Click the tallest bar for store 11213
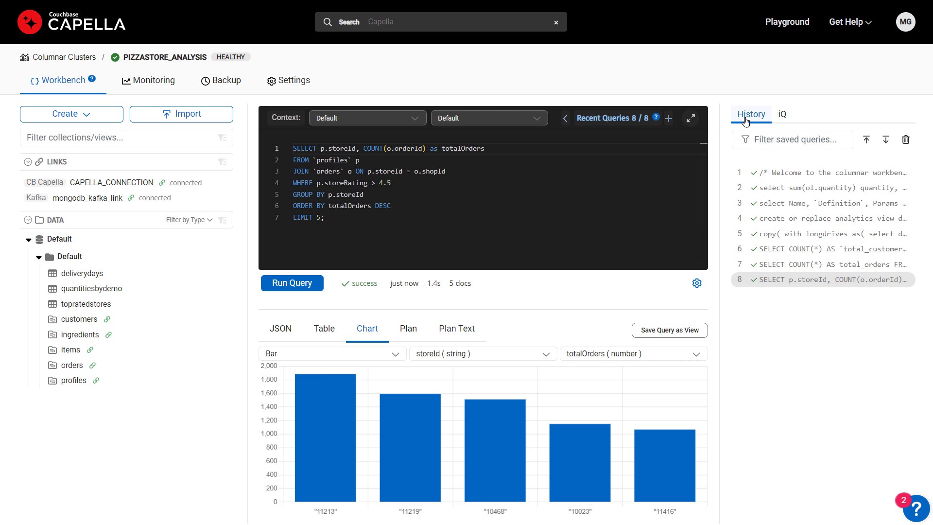This screenshot has height=525, width=933. pyautogui.click(x=325, y=437)
